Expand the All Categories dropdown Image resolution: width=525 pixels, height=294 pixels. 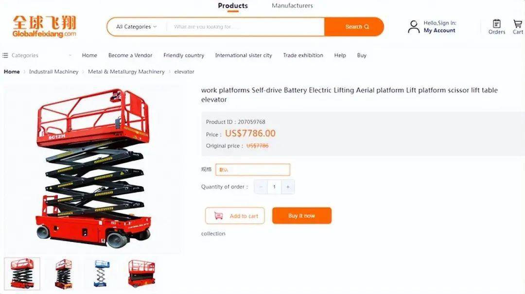[137, 27]
